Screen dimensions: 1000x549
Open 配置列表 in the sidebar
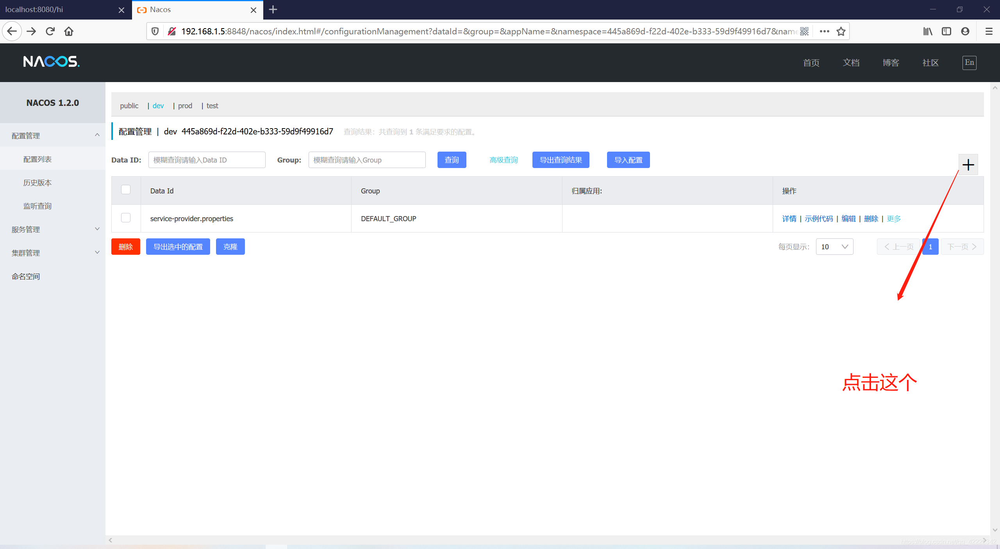[x=37, y=159]
